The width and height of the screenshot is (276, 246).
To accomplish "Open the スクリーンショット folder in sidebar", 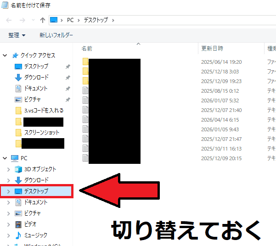I will [42, 133].
